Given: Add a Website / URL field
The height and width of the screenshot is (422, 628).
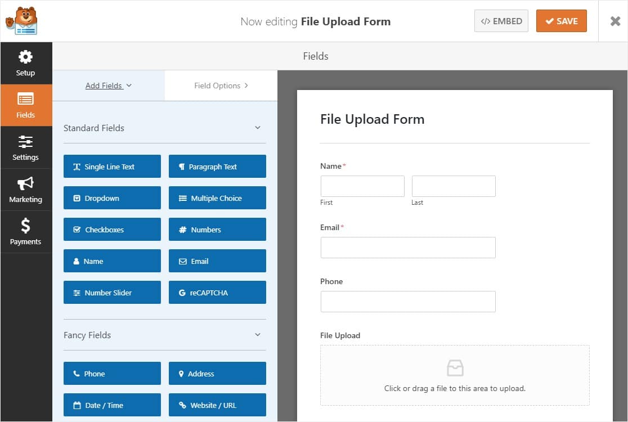Looking at the screenshot, I should (x=217, y=405).
